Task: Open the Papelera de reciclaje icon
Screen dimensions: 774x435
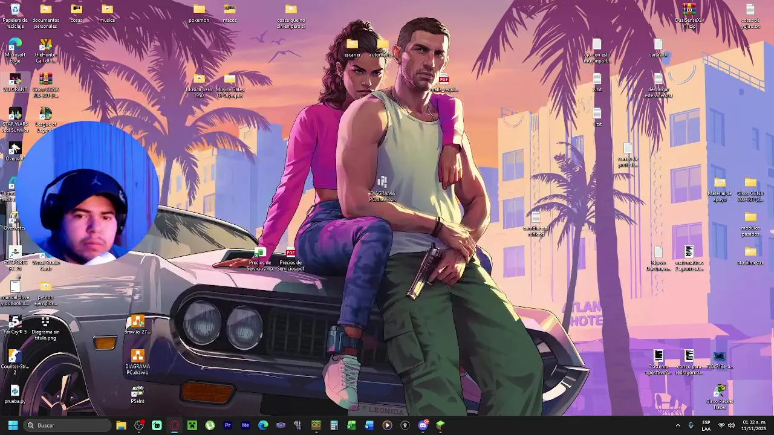Action: point(15,16)
